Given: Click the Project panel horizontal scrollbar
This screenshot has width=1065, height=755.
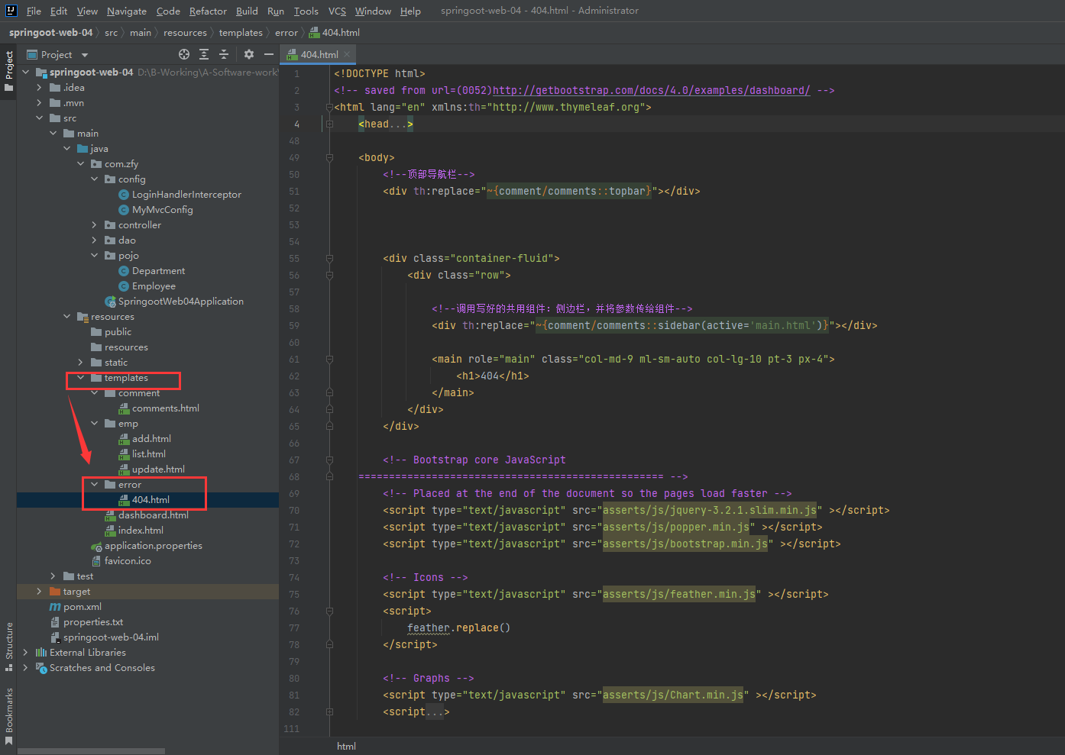Looking at the screenshot, I should click(x=92, y=751).
